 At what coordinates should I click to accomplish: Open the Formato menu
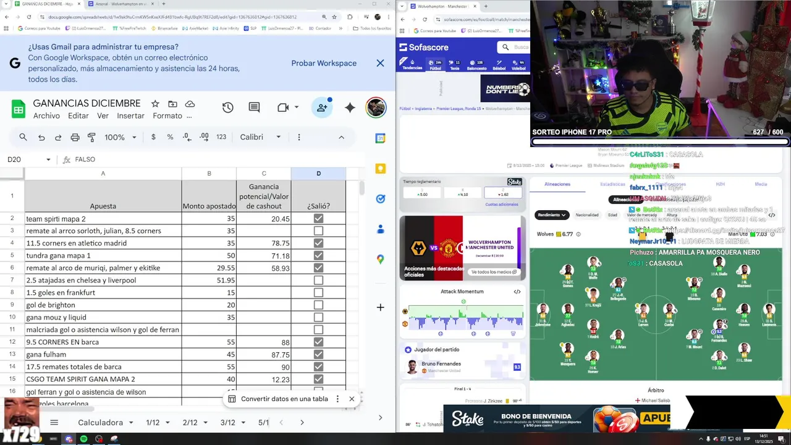(x=167, y=116)
